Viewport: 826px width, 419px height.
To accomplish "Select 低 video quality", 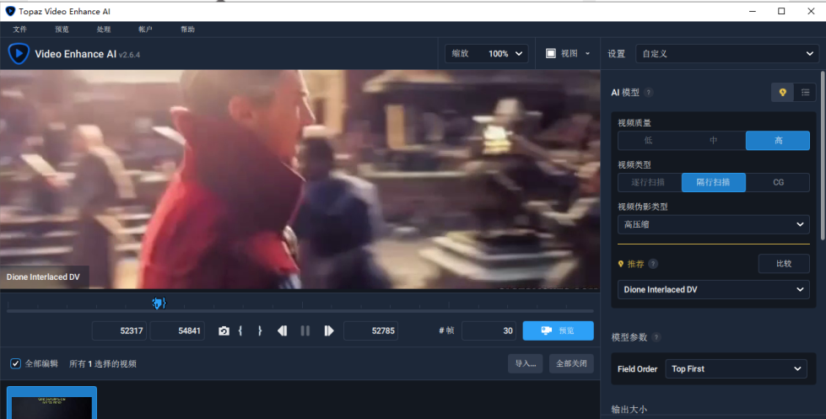I will (649, 141).
